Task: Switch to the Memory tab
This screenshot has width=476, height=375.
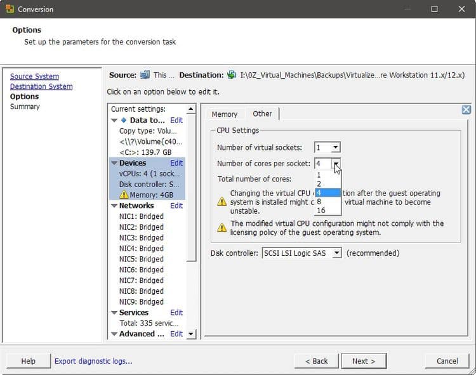Action: 225,114
